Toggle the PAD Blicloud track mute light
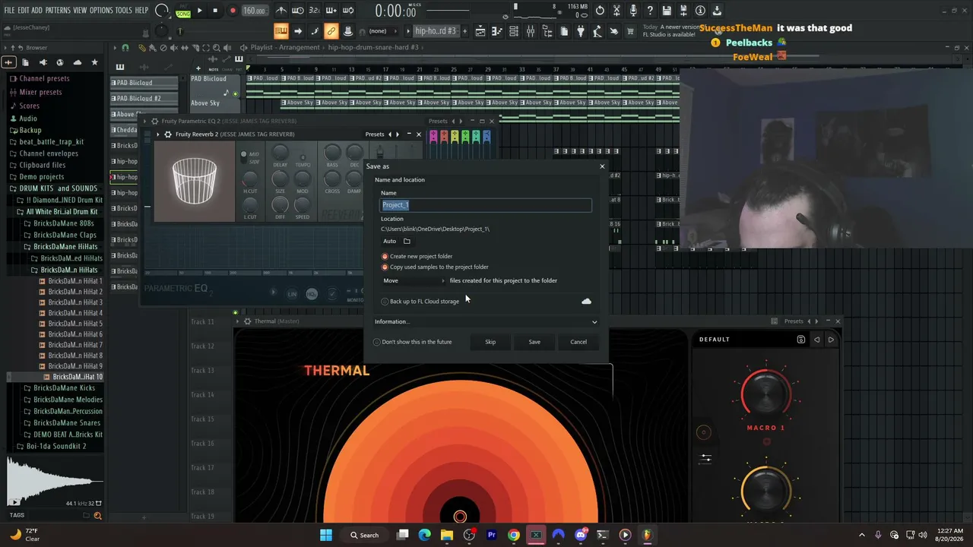973x547 pixels. [x=236, y=94]
